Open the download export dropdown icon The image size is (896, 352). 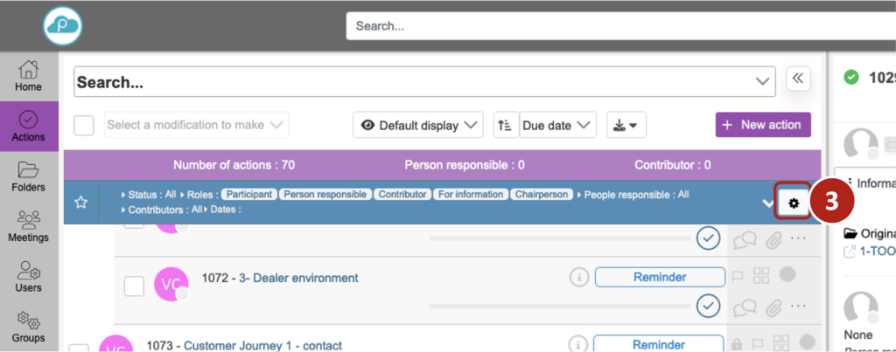click(x=625, y=125)
